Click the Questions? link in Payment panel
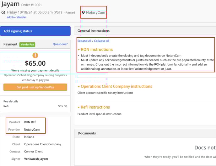 pyautogui.click(x=60, y=44)
